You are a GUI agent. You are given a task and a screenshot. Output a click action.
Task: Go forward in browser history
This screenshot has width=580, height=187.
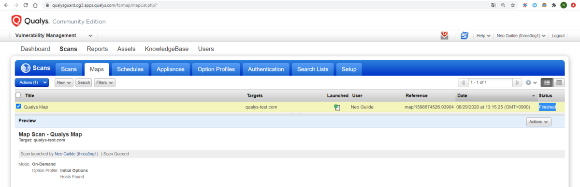pos(15,5)
